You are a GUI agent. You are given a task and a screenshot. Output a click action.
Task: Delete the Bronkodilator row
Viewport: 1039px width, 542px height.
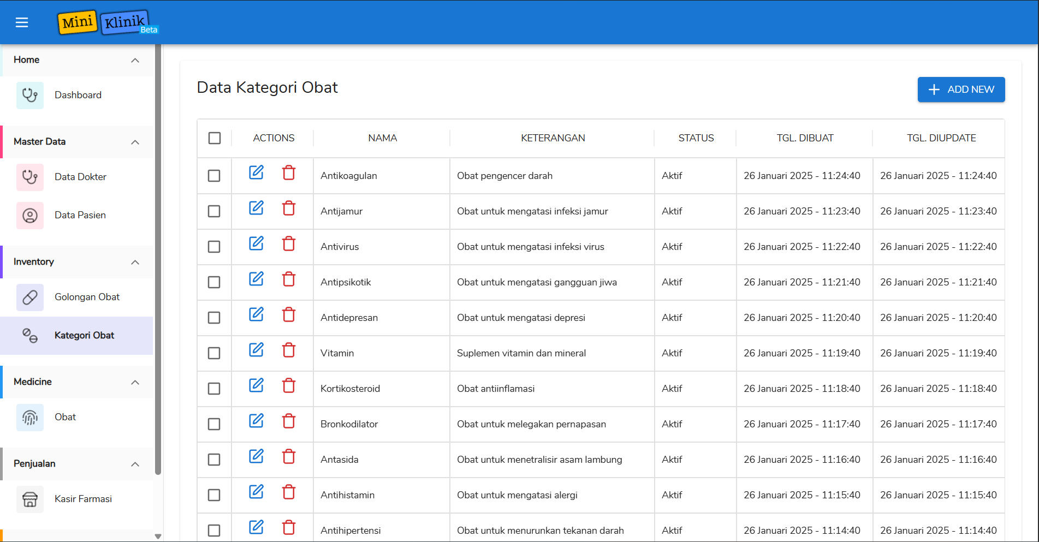pyautogui.click(x=289, y=421)
